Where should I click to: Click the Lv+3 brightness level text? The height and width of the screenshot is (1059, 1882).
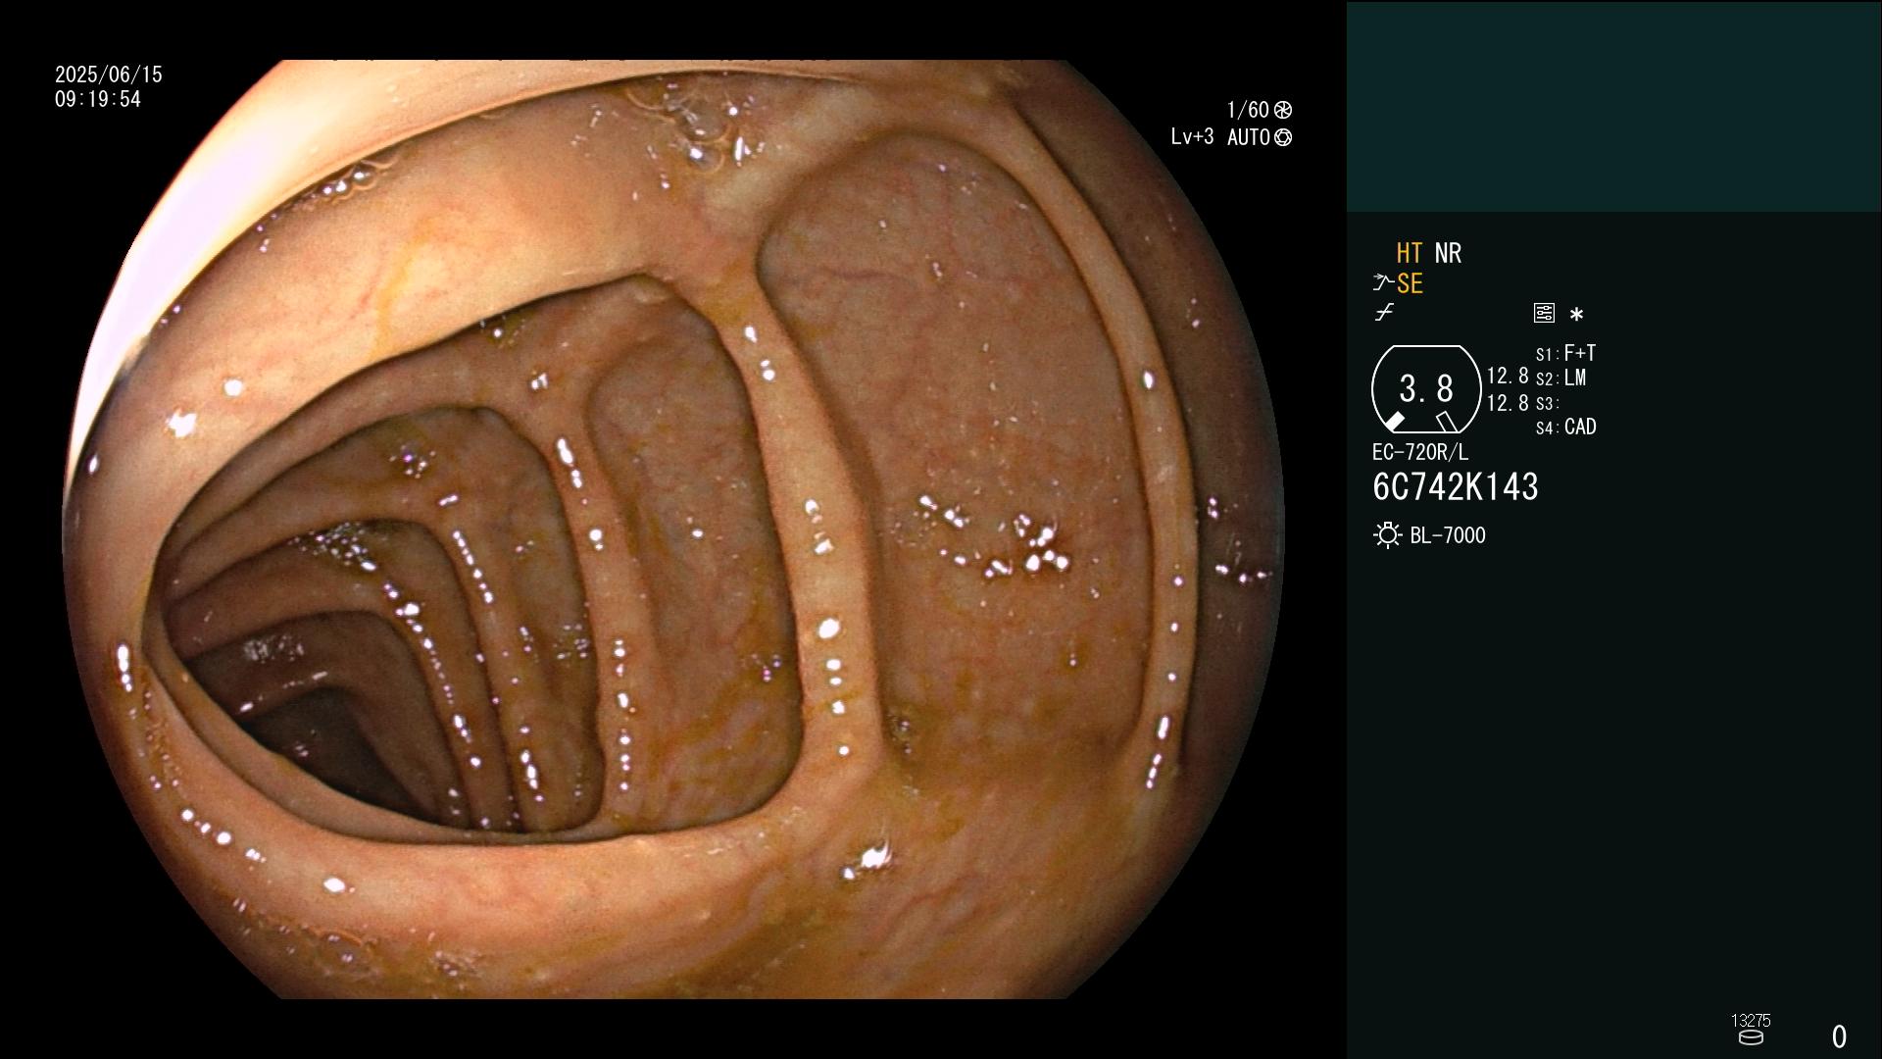1192,137
